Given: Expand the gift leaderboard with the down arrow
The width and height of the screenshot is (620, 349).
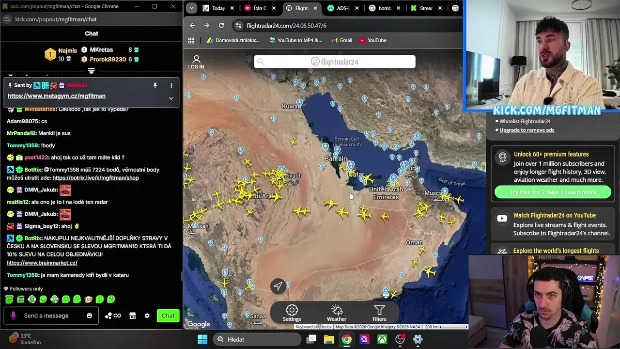Looking at the screenshot, I should 91,71.
